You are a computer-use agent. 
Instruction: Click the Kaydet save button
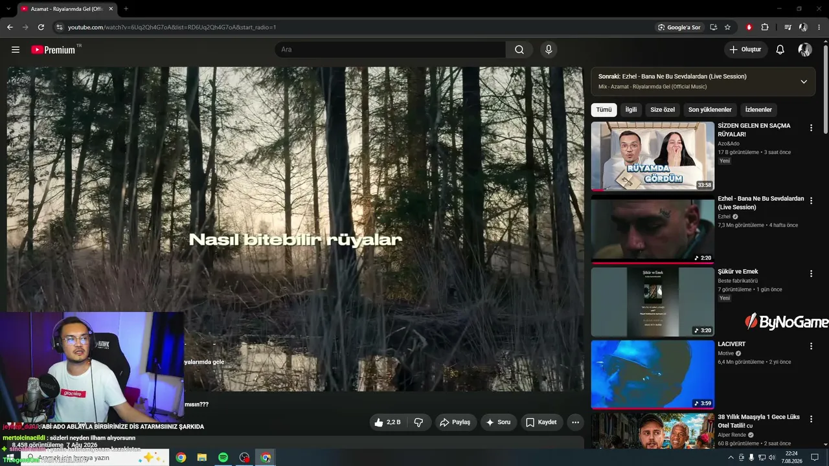coord(541,422)
